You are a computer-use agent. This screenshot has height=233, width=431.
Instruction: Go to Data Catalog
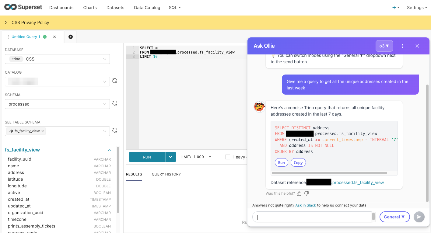coord(147,8)
